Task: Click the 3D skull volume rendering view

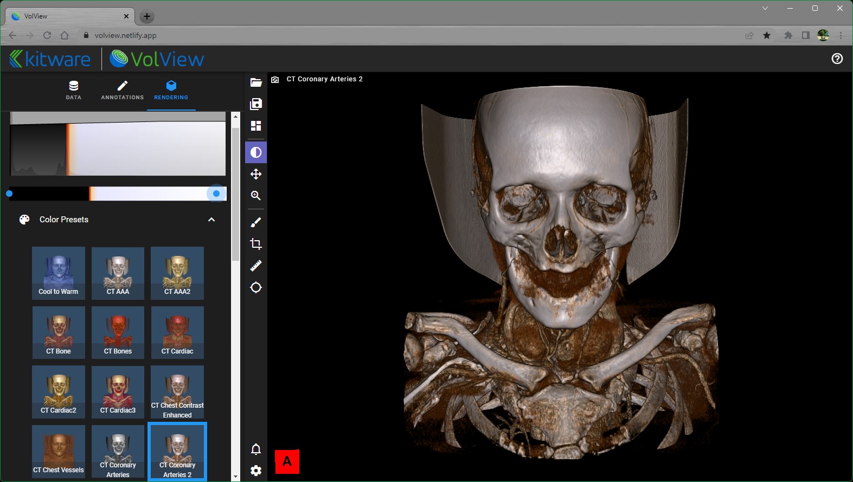Action: click(x=560, y=277)
